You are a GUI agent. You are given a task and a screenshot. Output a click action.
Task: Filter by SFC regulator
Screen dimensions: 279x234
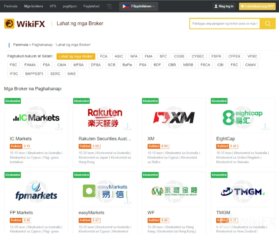(163, 56)
